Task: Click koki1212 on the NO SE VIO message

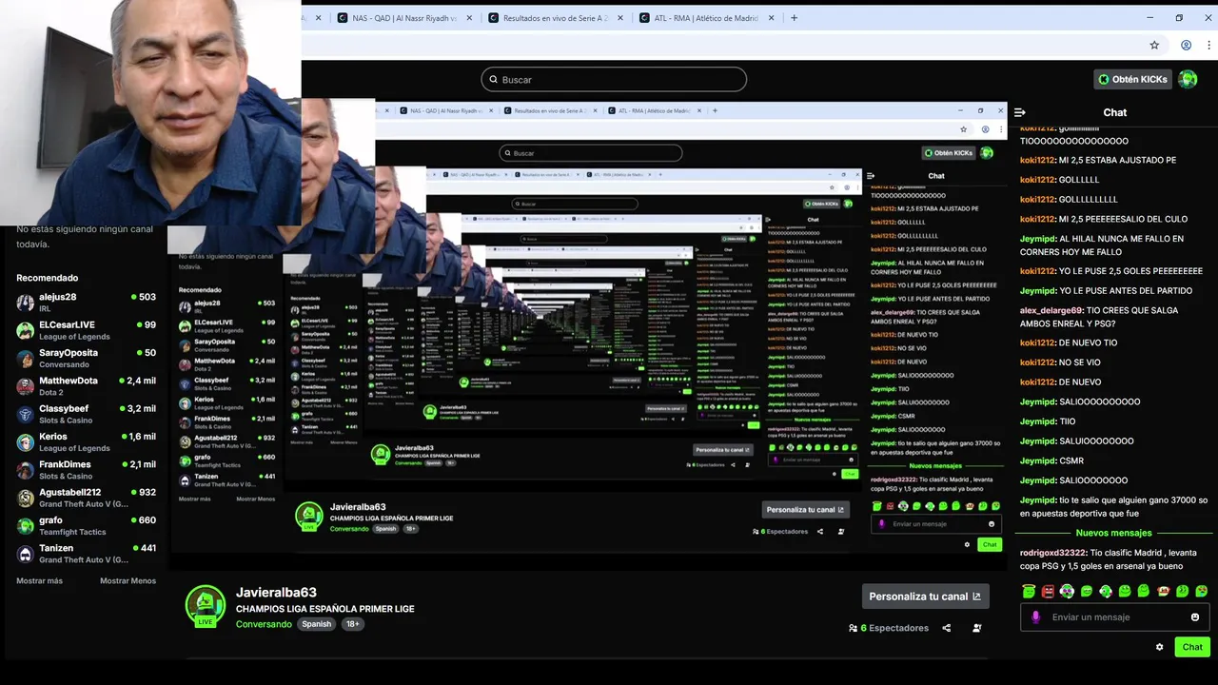Action: (x=1038, y=362)
